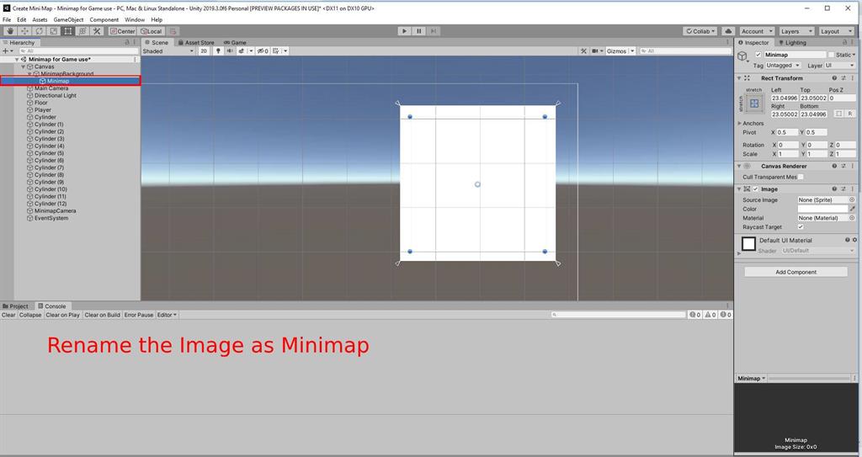Toggle Clear on Play in Console
Image resolution: width=862 pixels, height=457 pixels.
click(62, 315)
